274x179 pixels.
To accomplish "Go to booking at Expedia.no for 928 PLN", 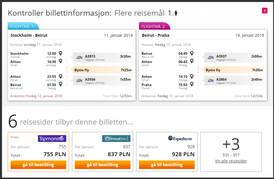I will [x=167, y=165].
